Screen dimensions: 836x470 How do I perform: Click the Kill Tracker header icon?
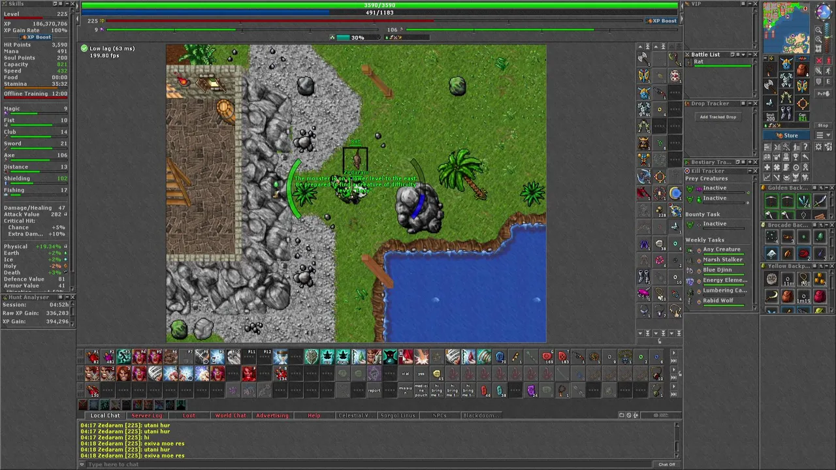(688, 171)
